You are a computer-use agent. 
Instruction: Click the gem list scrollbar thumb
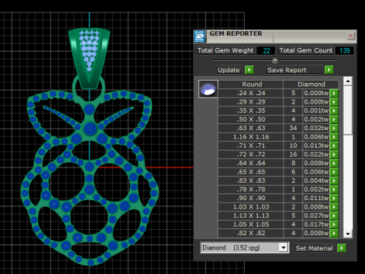[348, 110]
